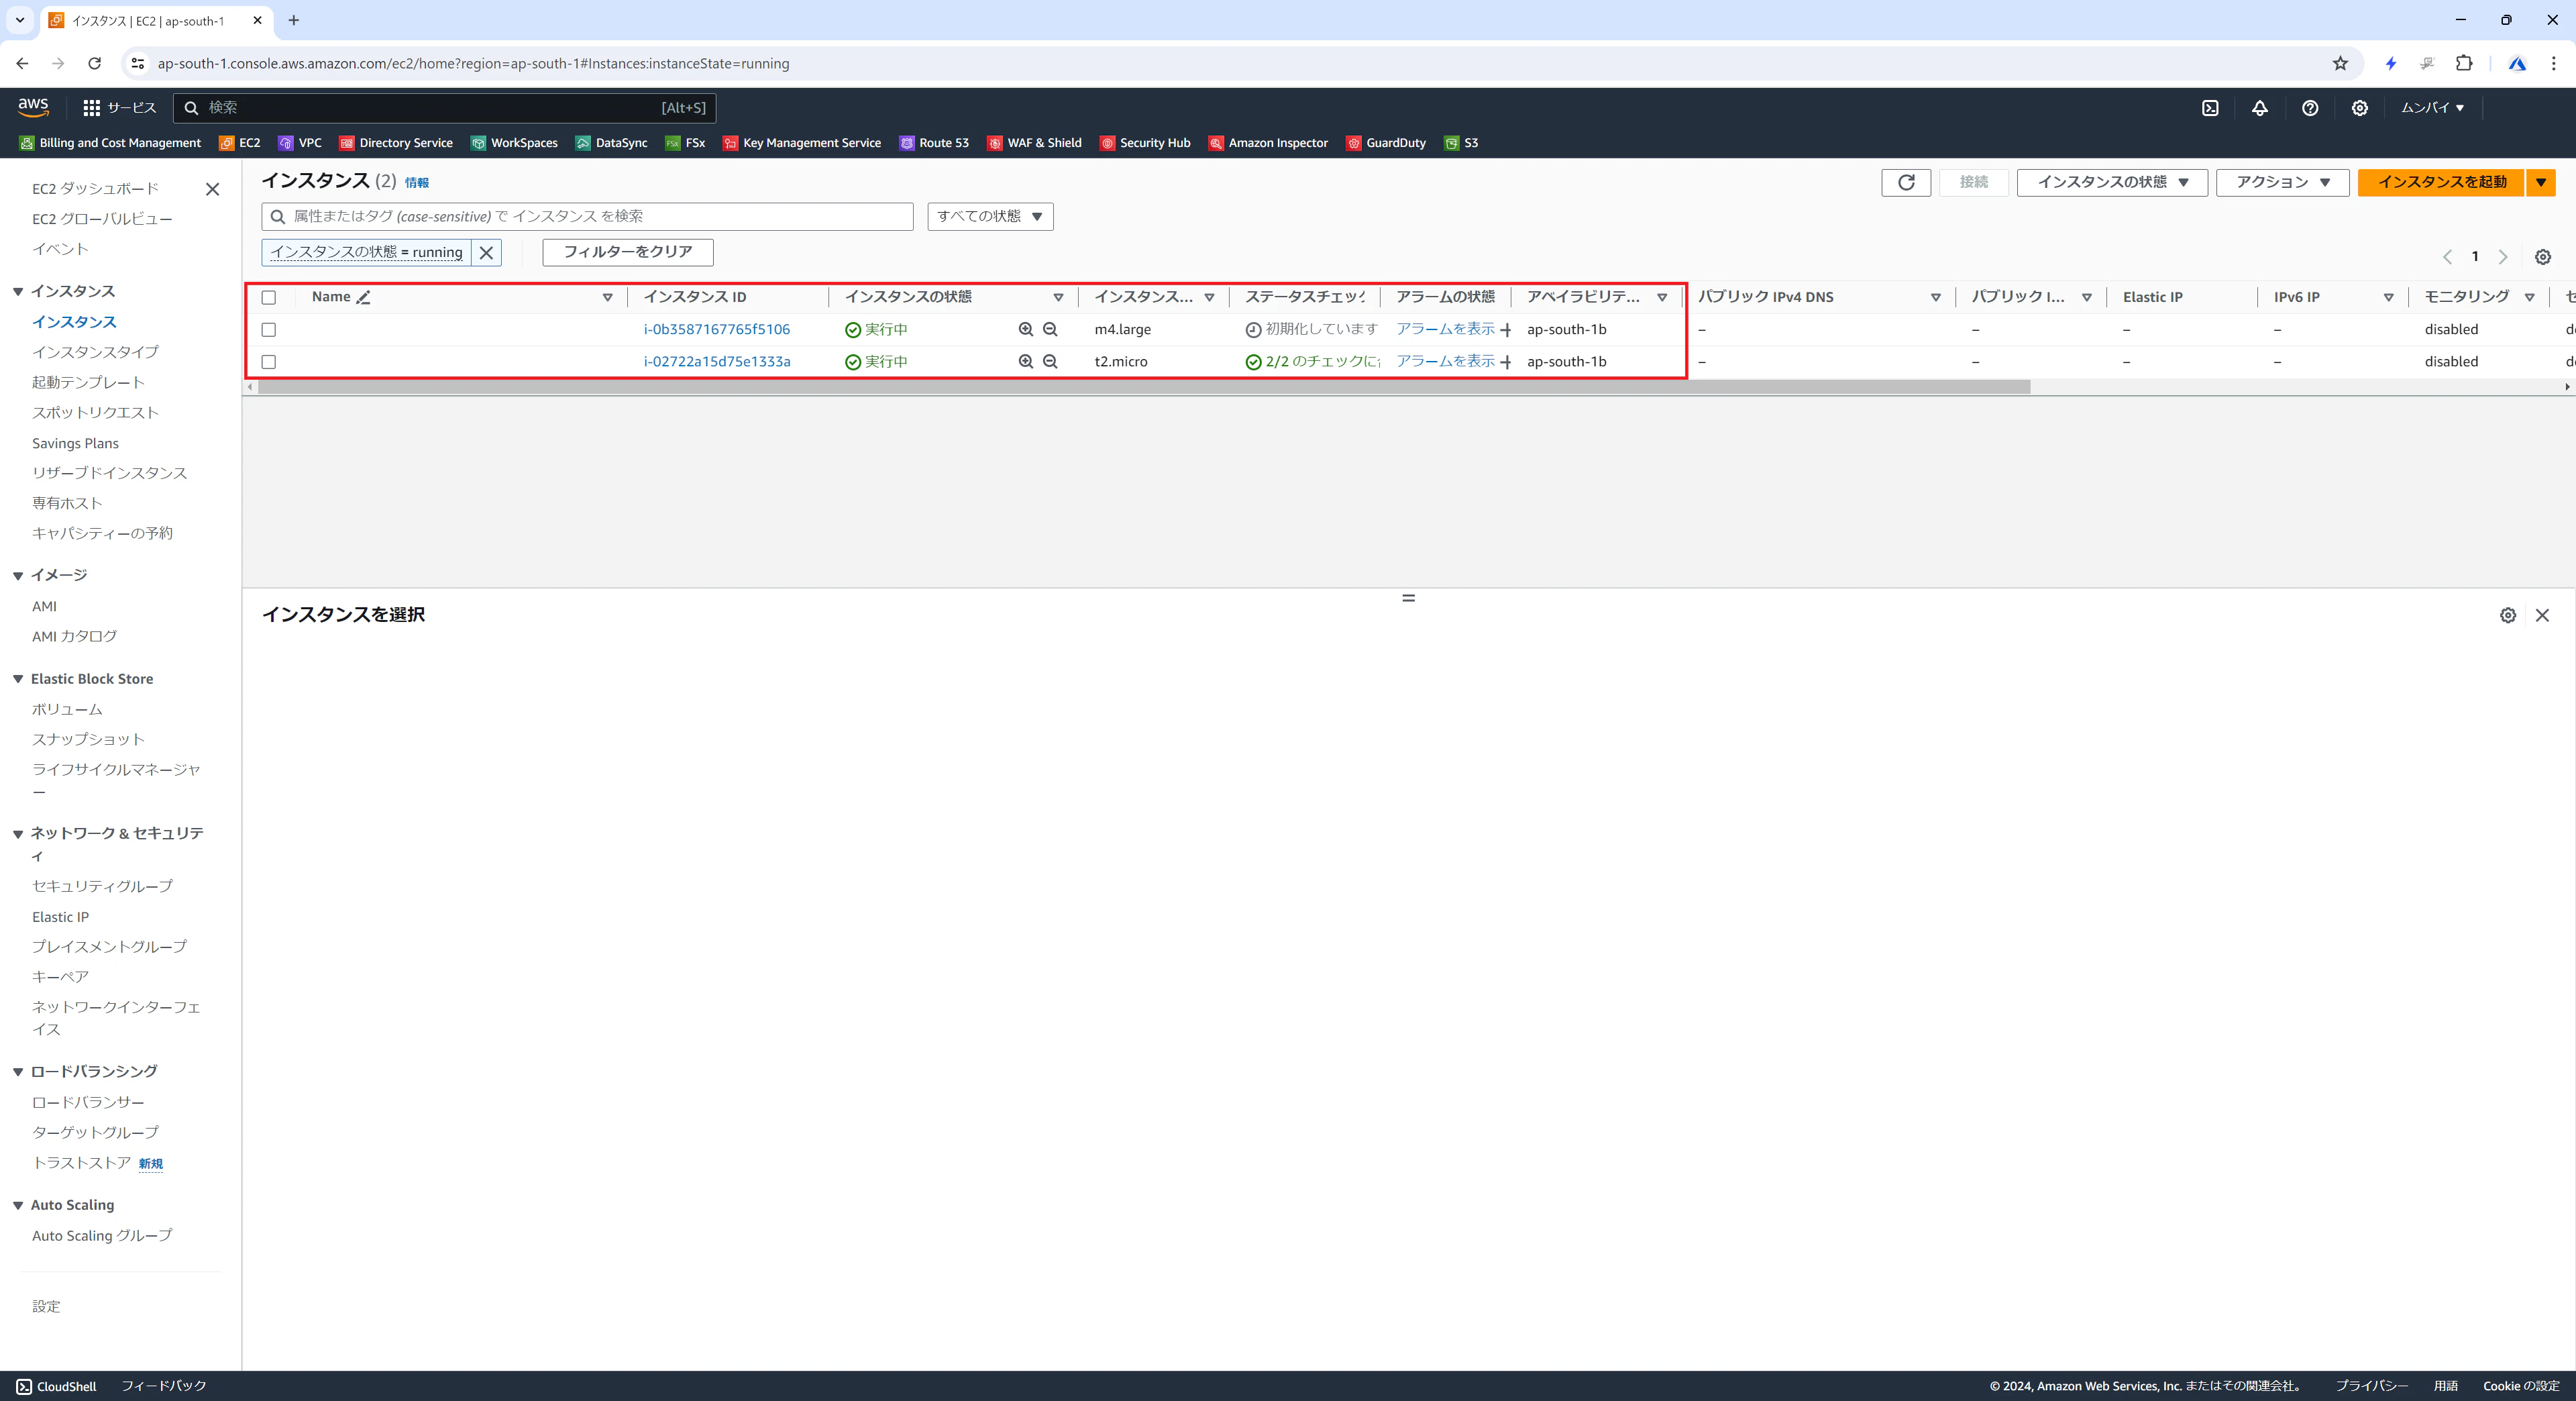Open Key Pairs in the sidebar
The height and width of the screenshot is (1401, 2576).
click(x=60, y=976)
